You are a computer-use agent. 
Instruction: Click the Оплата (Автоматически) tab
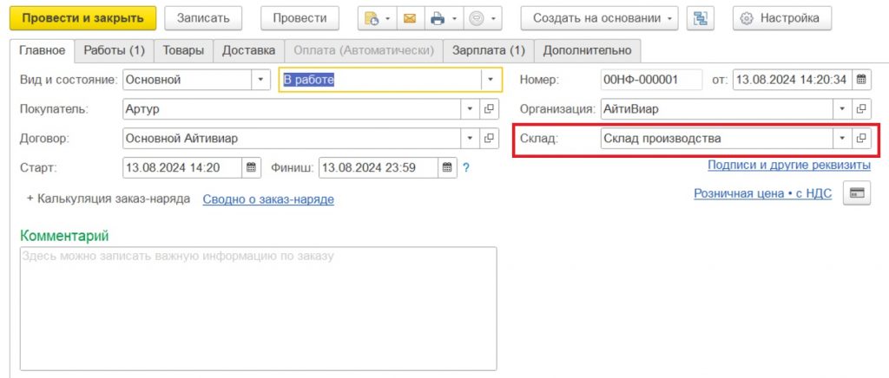click(364, 50)
